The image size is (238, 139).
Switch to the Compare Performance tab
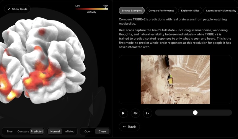161,11
